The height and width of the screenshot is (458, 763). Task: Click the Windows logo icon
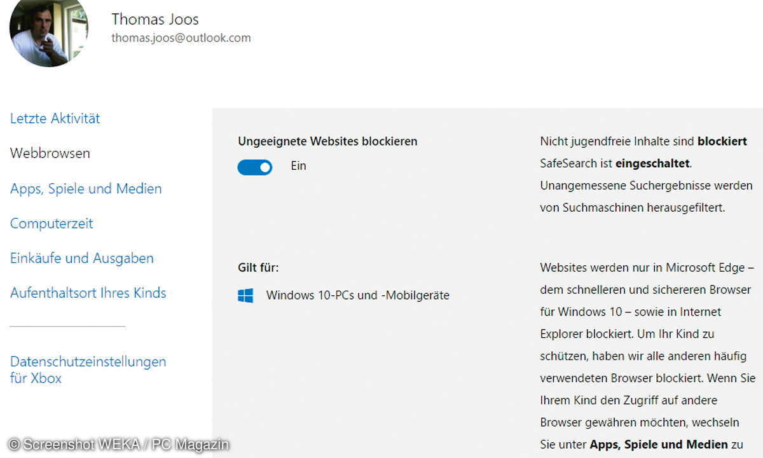(245, 295)
